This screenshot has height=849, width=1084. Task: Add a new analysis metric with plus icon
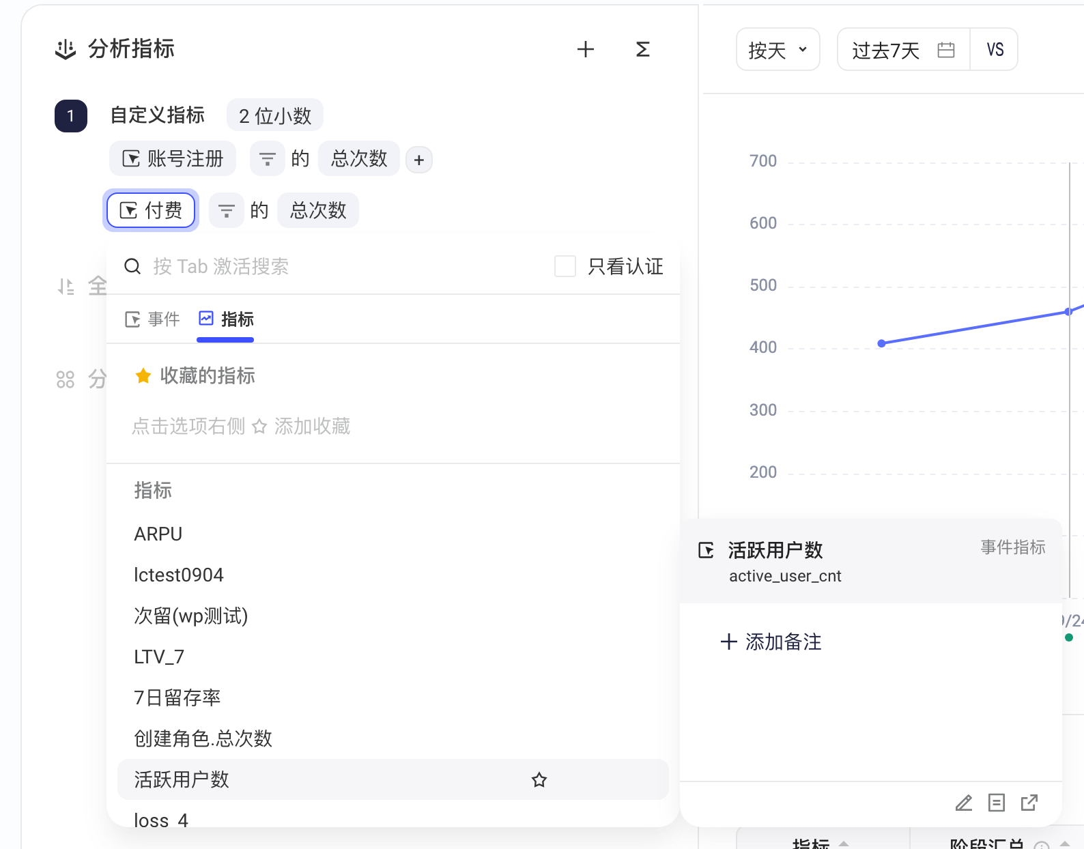(x=585, y=49)
